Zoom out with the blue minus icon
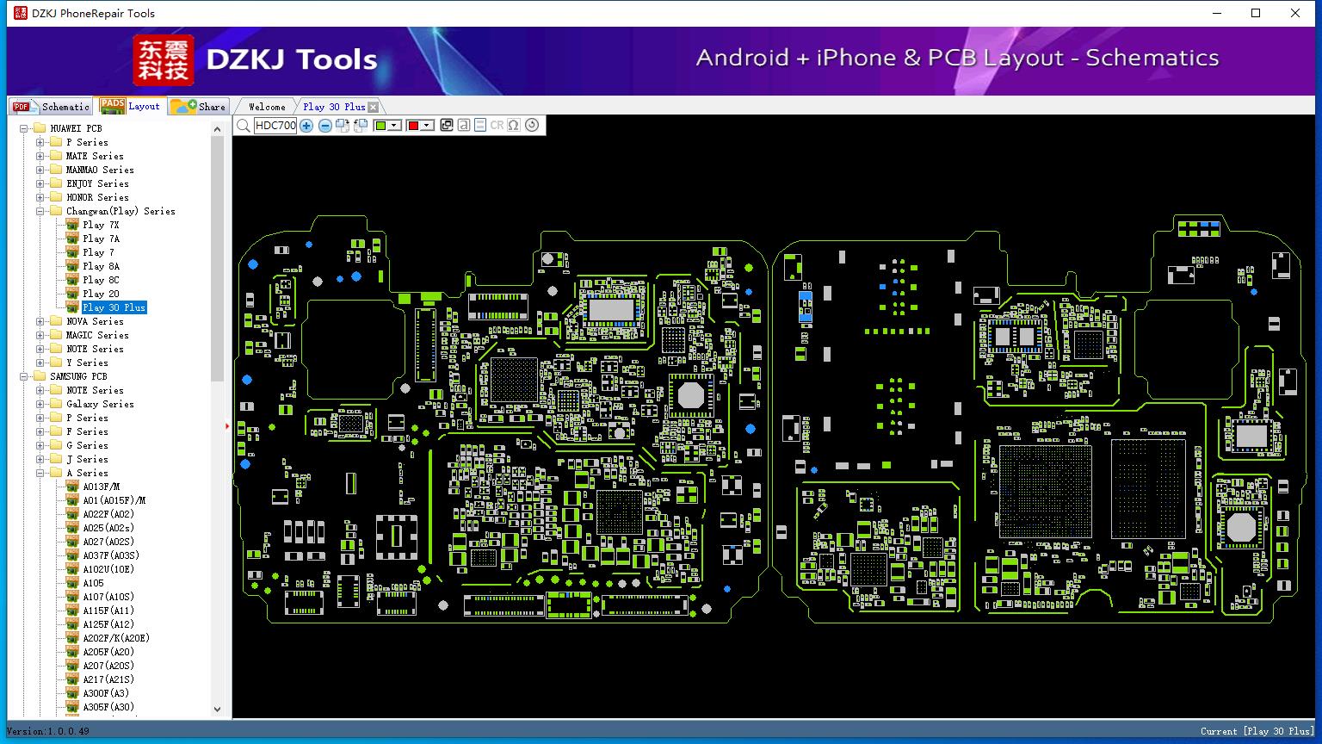 click(325, 126)
